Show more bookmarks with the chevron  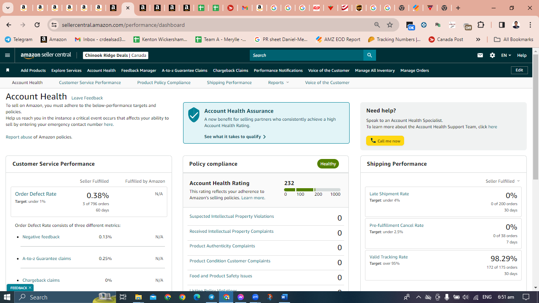pos(478,39)
